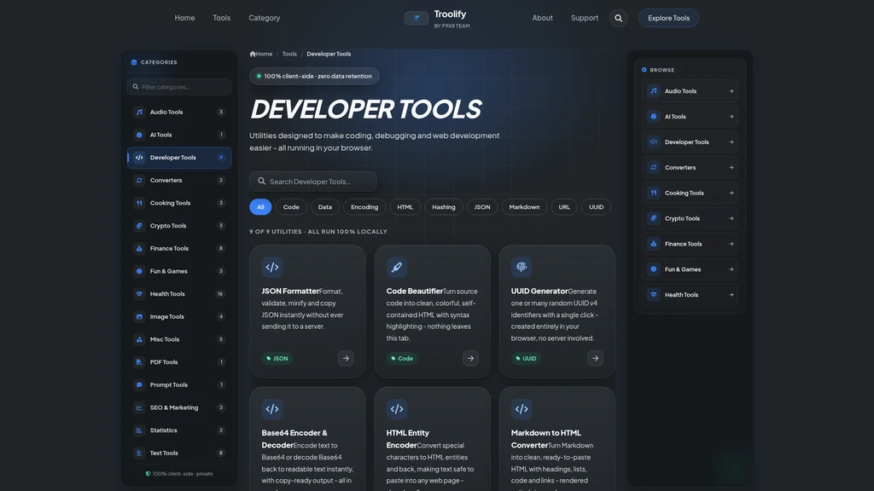Click the JSON tag on JSON Formatter card
874x491 pixels.
pos(277,359)
